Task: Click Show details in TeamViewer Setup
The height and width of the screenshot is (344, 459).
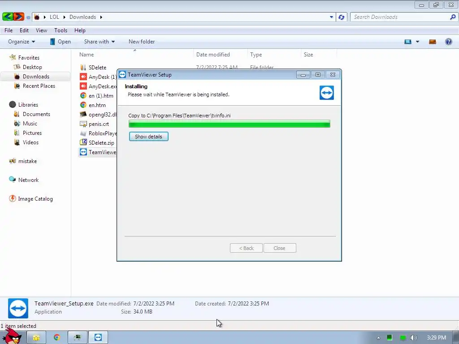Action: click(x=149, y=137)
